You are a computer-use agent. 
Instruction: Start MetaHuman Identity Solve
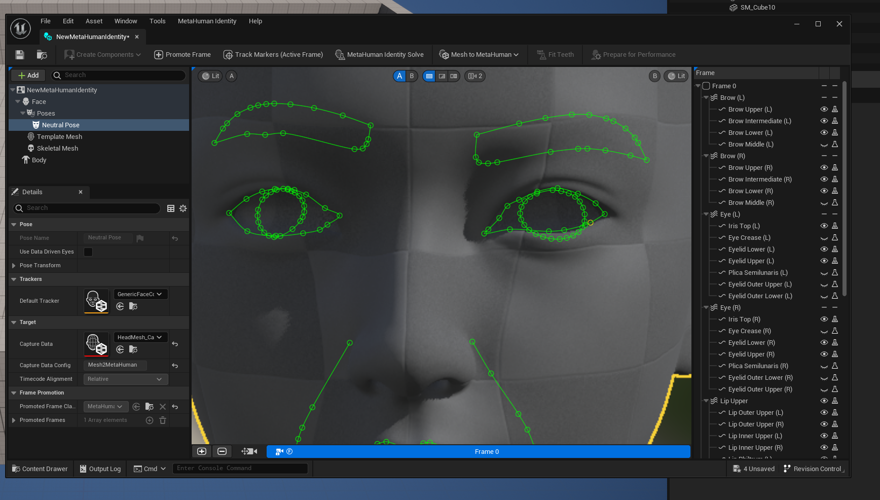[x=380, y=55]
